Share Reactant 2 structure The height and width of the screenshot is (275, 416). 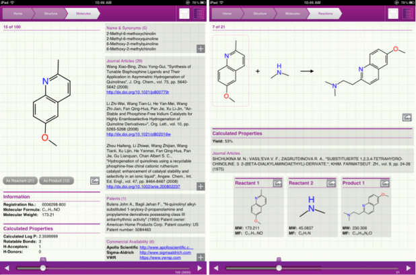331,183
